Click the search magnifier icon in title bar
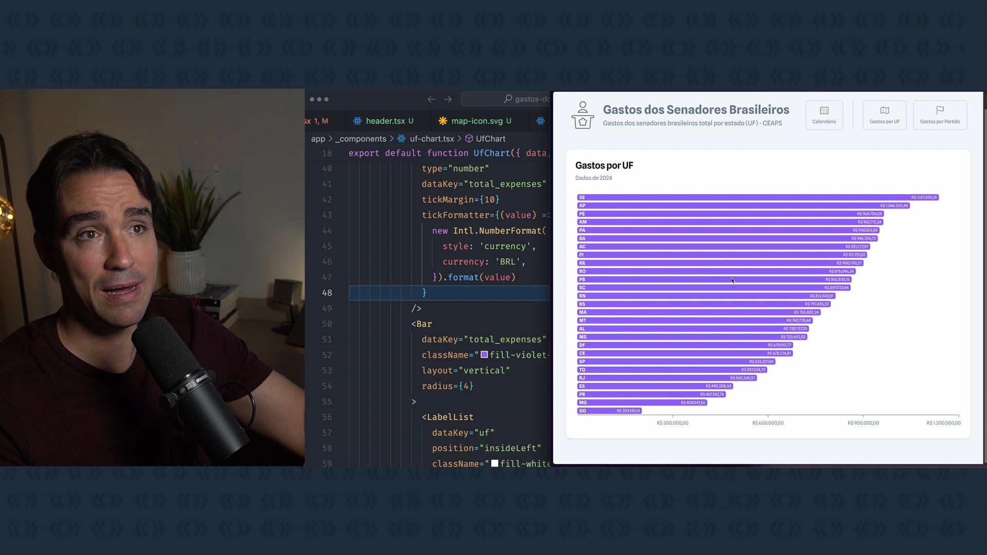Image resolution: width=987 pixels, height=555 pixels. (508, 99)
